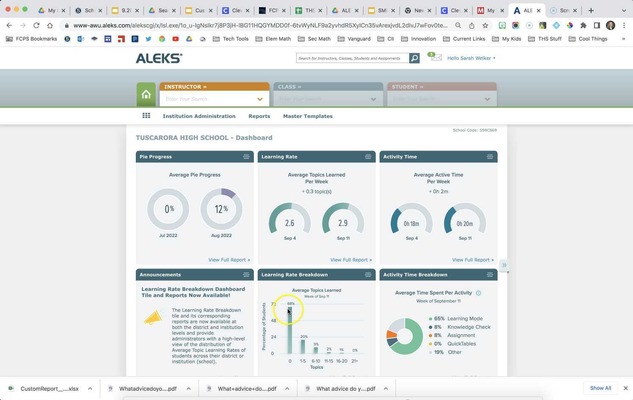Open the Learning Rate full report link
Viewport: 633px width, 400px height.
pyautogui.click(x=351, y=260)
